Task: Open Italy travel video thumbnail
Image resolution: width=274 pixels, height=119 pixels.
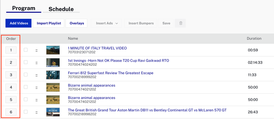Action: [53, 50]
